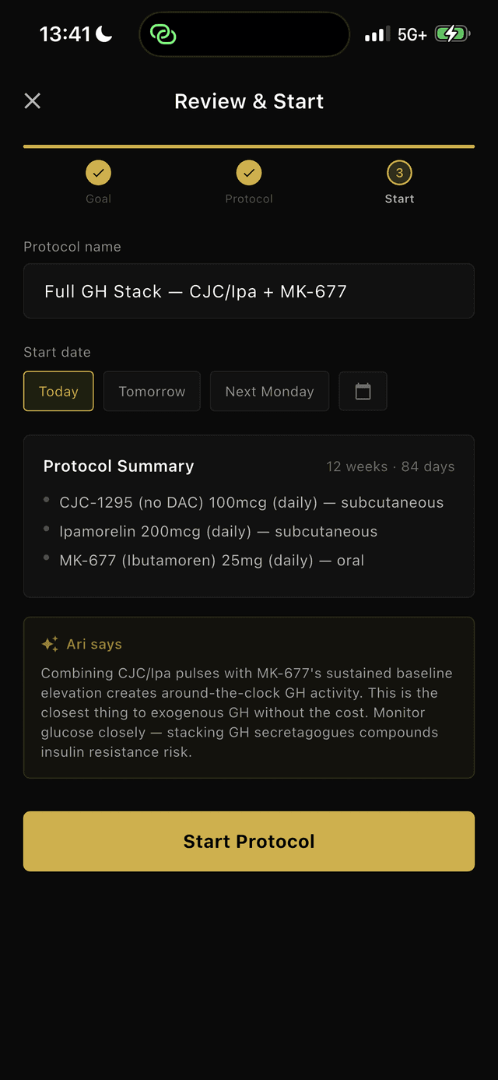
Task: Tap the Protocol step checkmark circle
Action: pyautogui.click(x=249, y=173)
